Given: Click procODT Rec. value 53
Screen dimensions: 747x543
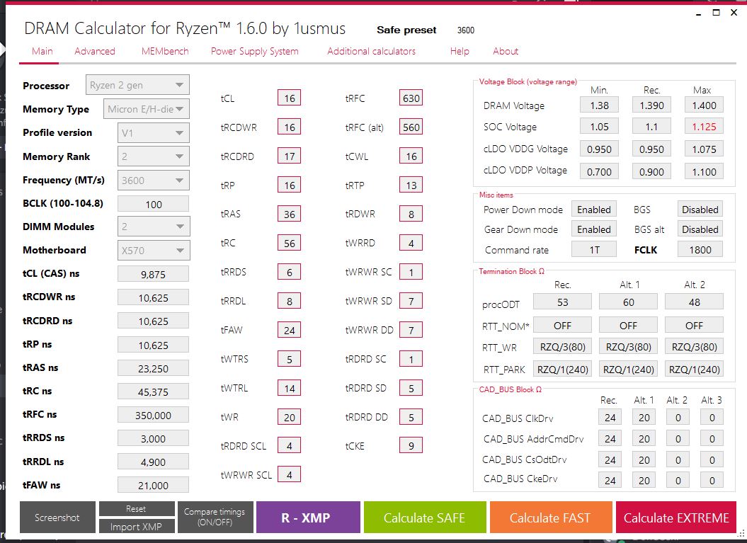Looking at the screenshot, I should point(563,302).
